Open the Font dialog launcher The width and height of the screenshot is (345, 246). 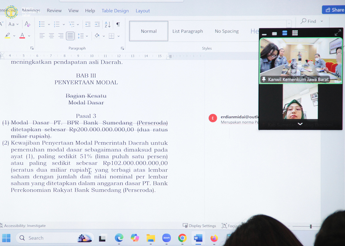click(32, 48)
